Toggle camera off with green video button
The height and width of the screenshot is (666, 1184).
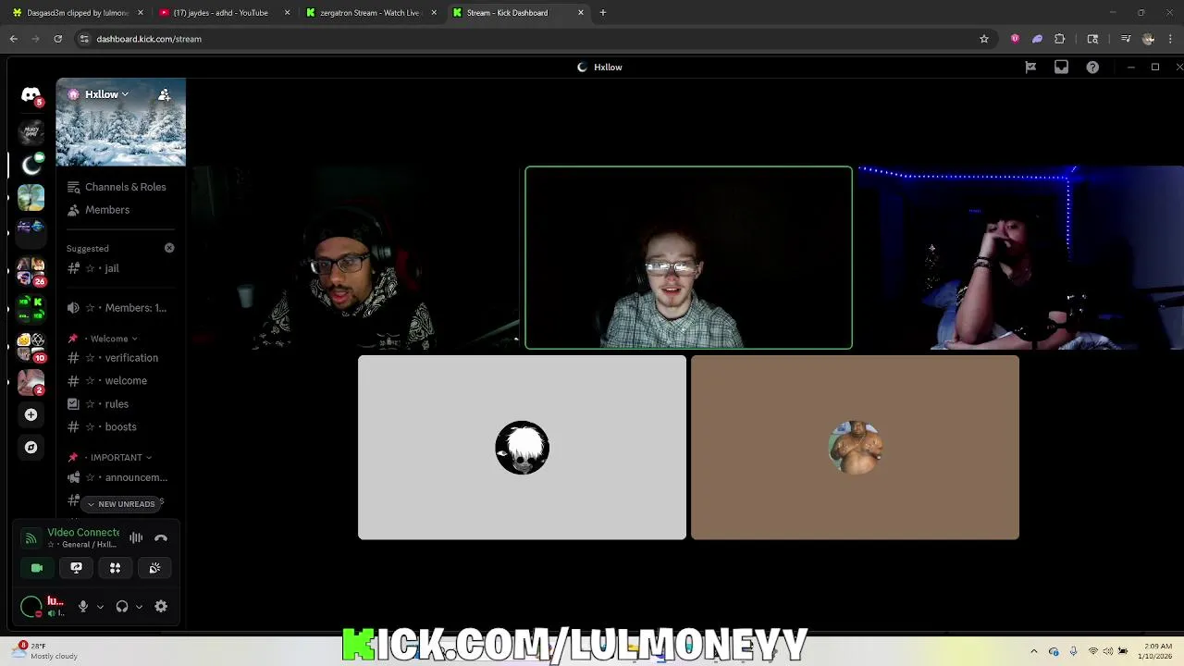37,568
